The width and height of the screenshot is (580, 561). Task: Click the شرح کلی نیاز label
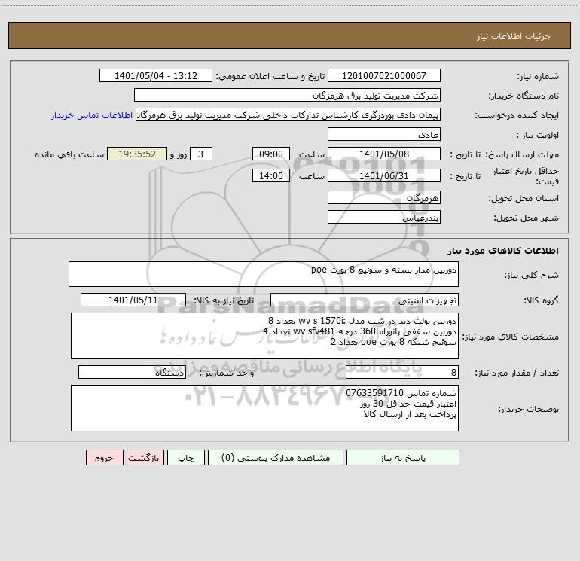click(x=532, y=275)
